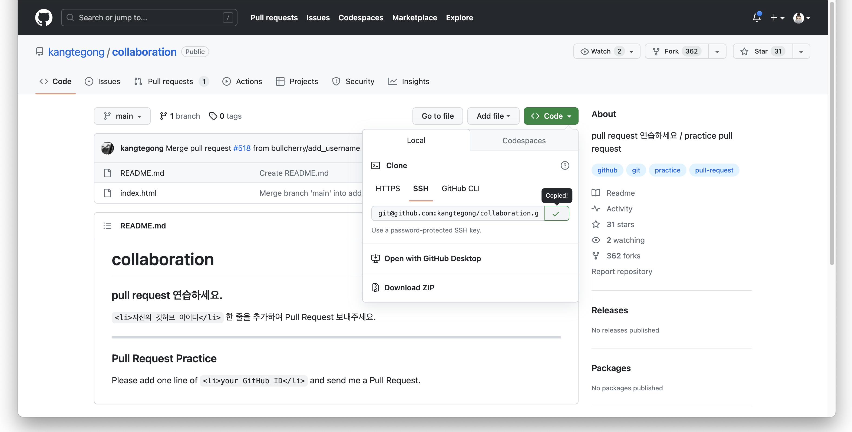Expand the Fork options dropdown arrow
The height and width of the screenshot is (432, 852).
click(717, 51)
